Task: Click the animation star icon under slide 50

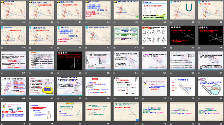Action: click(30, 48)
